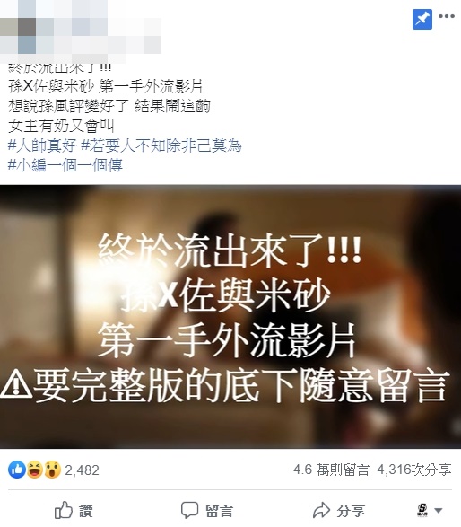View the 4.6 萬則留言 comments count

[x=331, y=470]
